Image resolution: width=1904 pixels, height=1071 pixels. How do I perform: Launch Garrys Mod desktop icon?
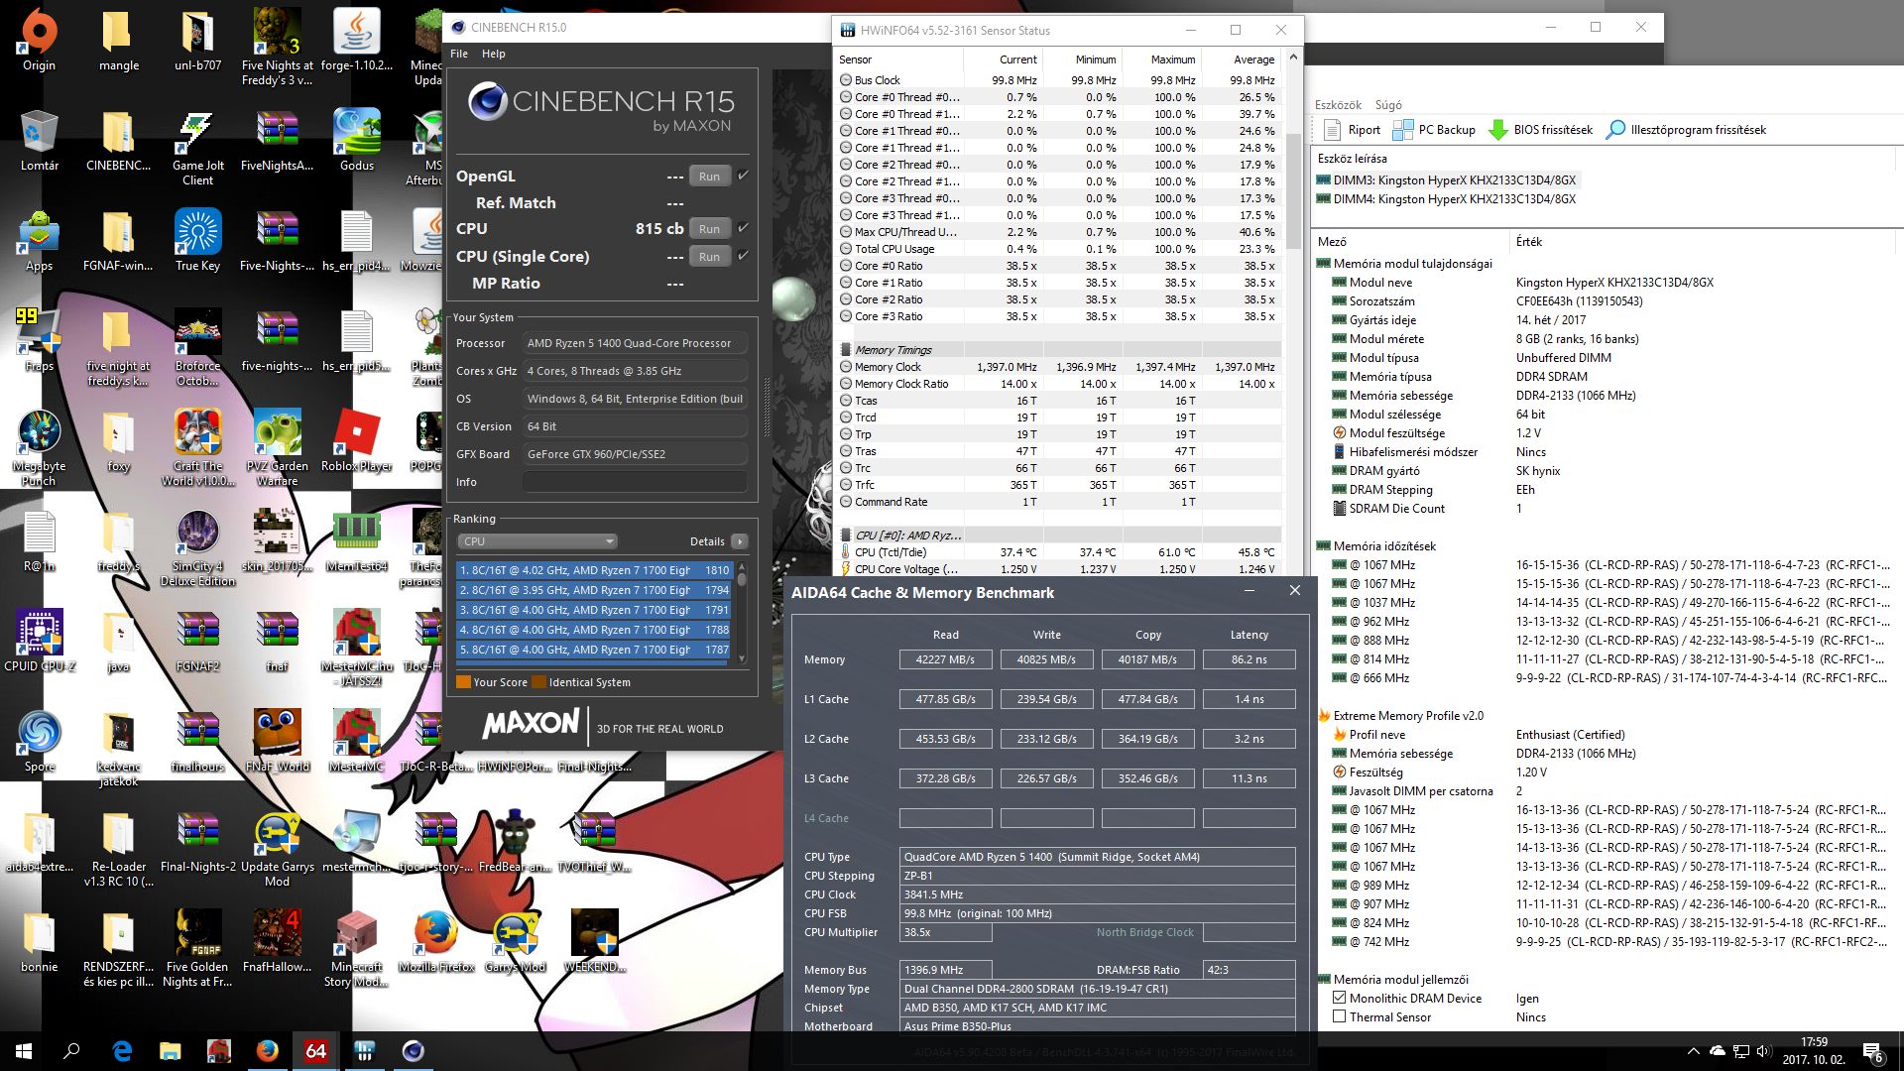(x=516, y=941)
